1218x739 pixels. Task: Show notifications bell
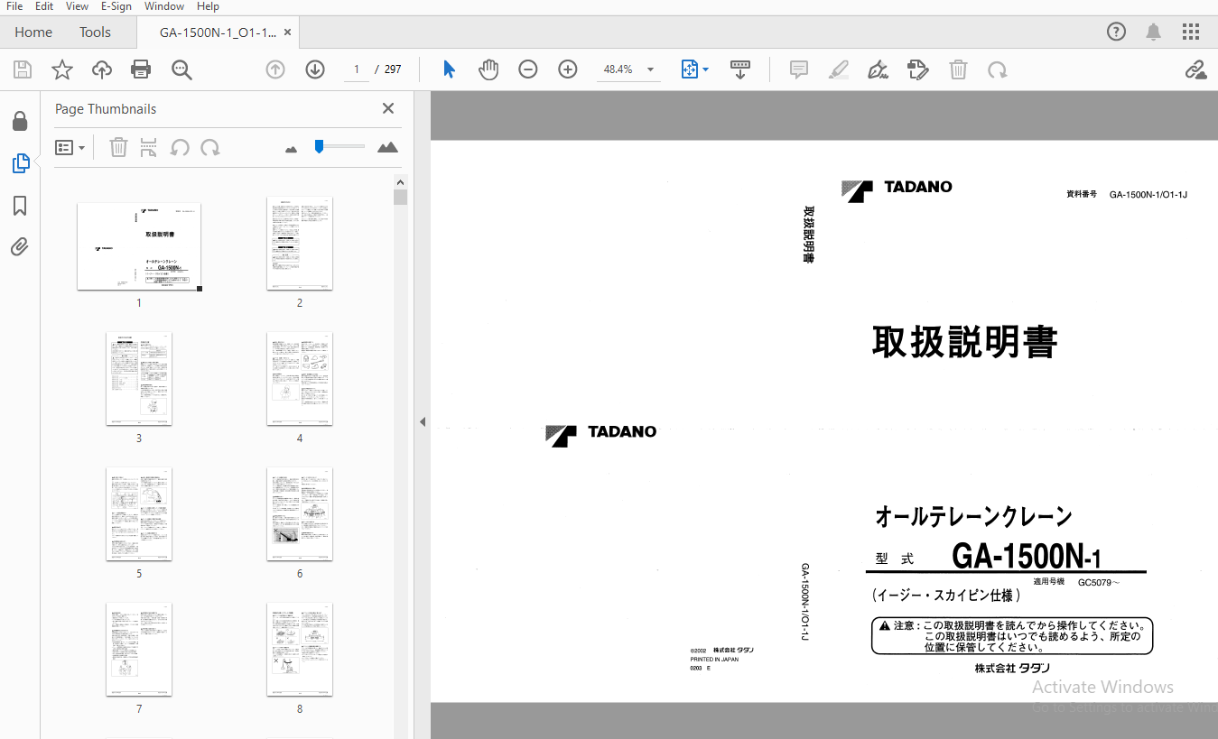tap(1154, 32)
